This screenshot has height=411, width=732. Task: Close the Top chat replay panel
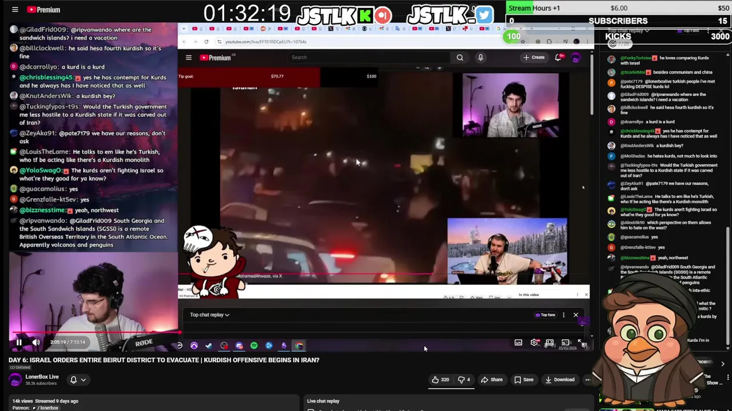click(576, 315)
